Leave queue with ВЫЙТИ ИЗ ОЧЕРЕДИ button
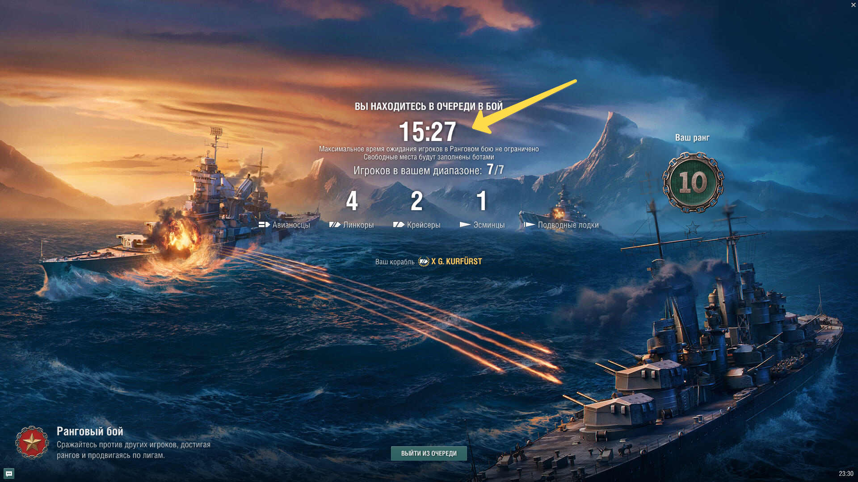 (x=429, y=453)
